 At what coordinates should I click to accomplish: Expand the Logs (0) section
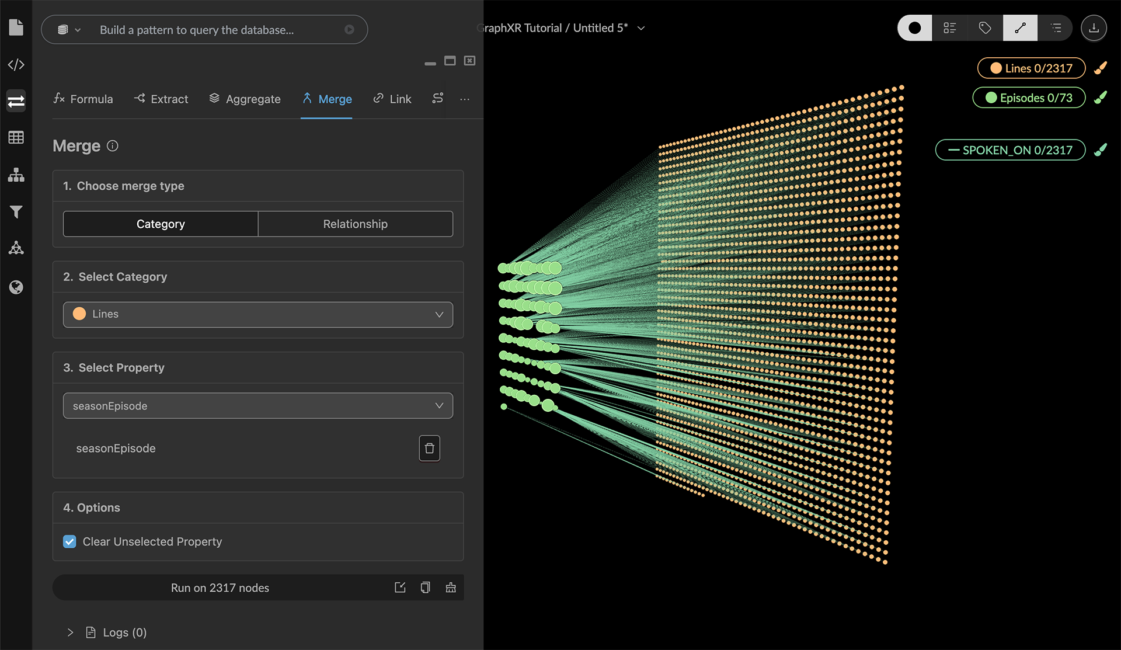70,632
